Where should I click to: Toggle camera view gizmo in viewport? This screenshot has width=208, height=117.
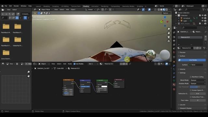click(169, 37)
